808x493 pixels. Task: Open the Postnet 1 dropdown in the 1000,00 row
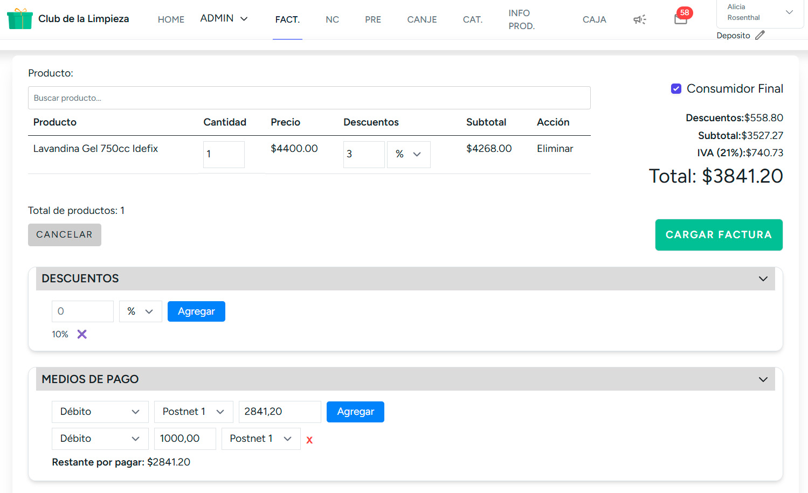click(x=261, y=439)
